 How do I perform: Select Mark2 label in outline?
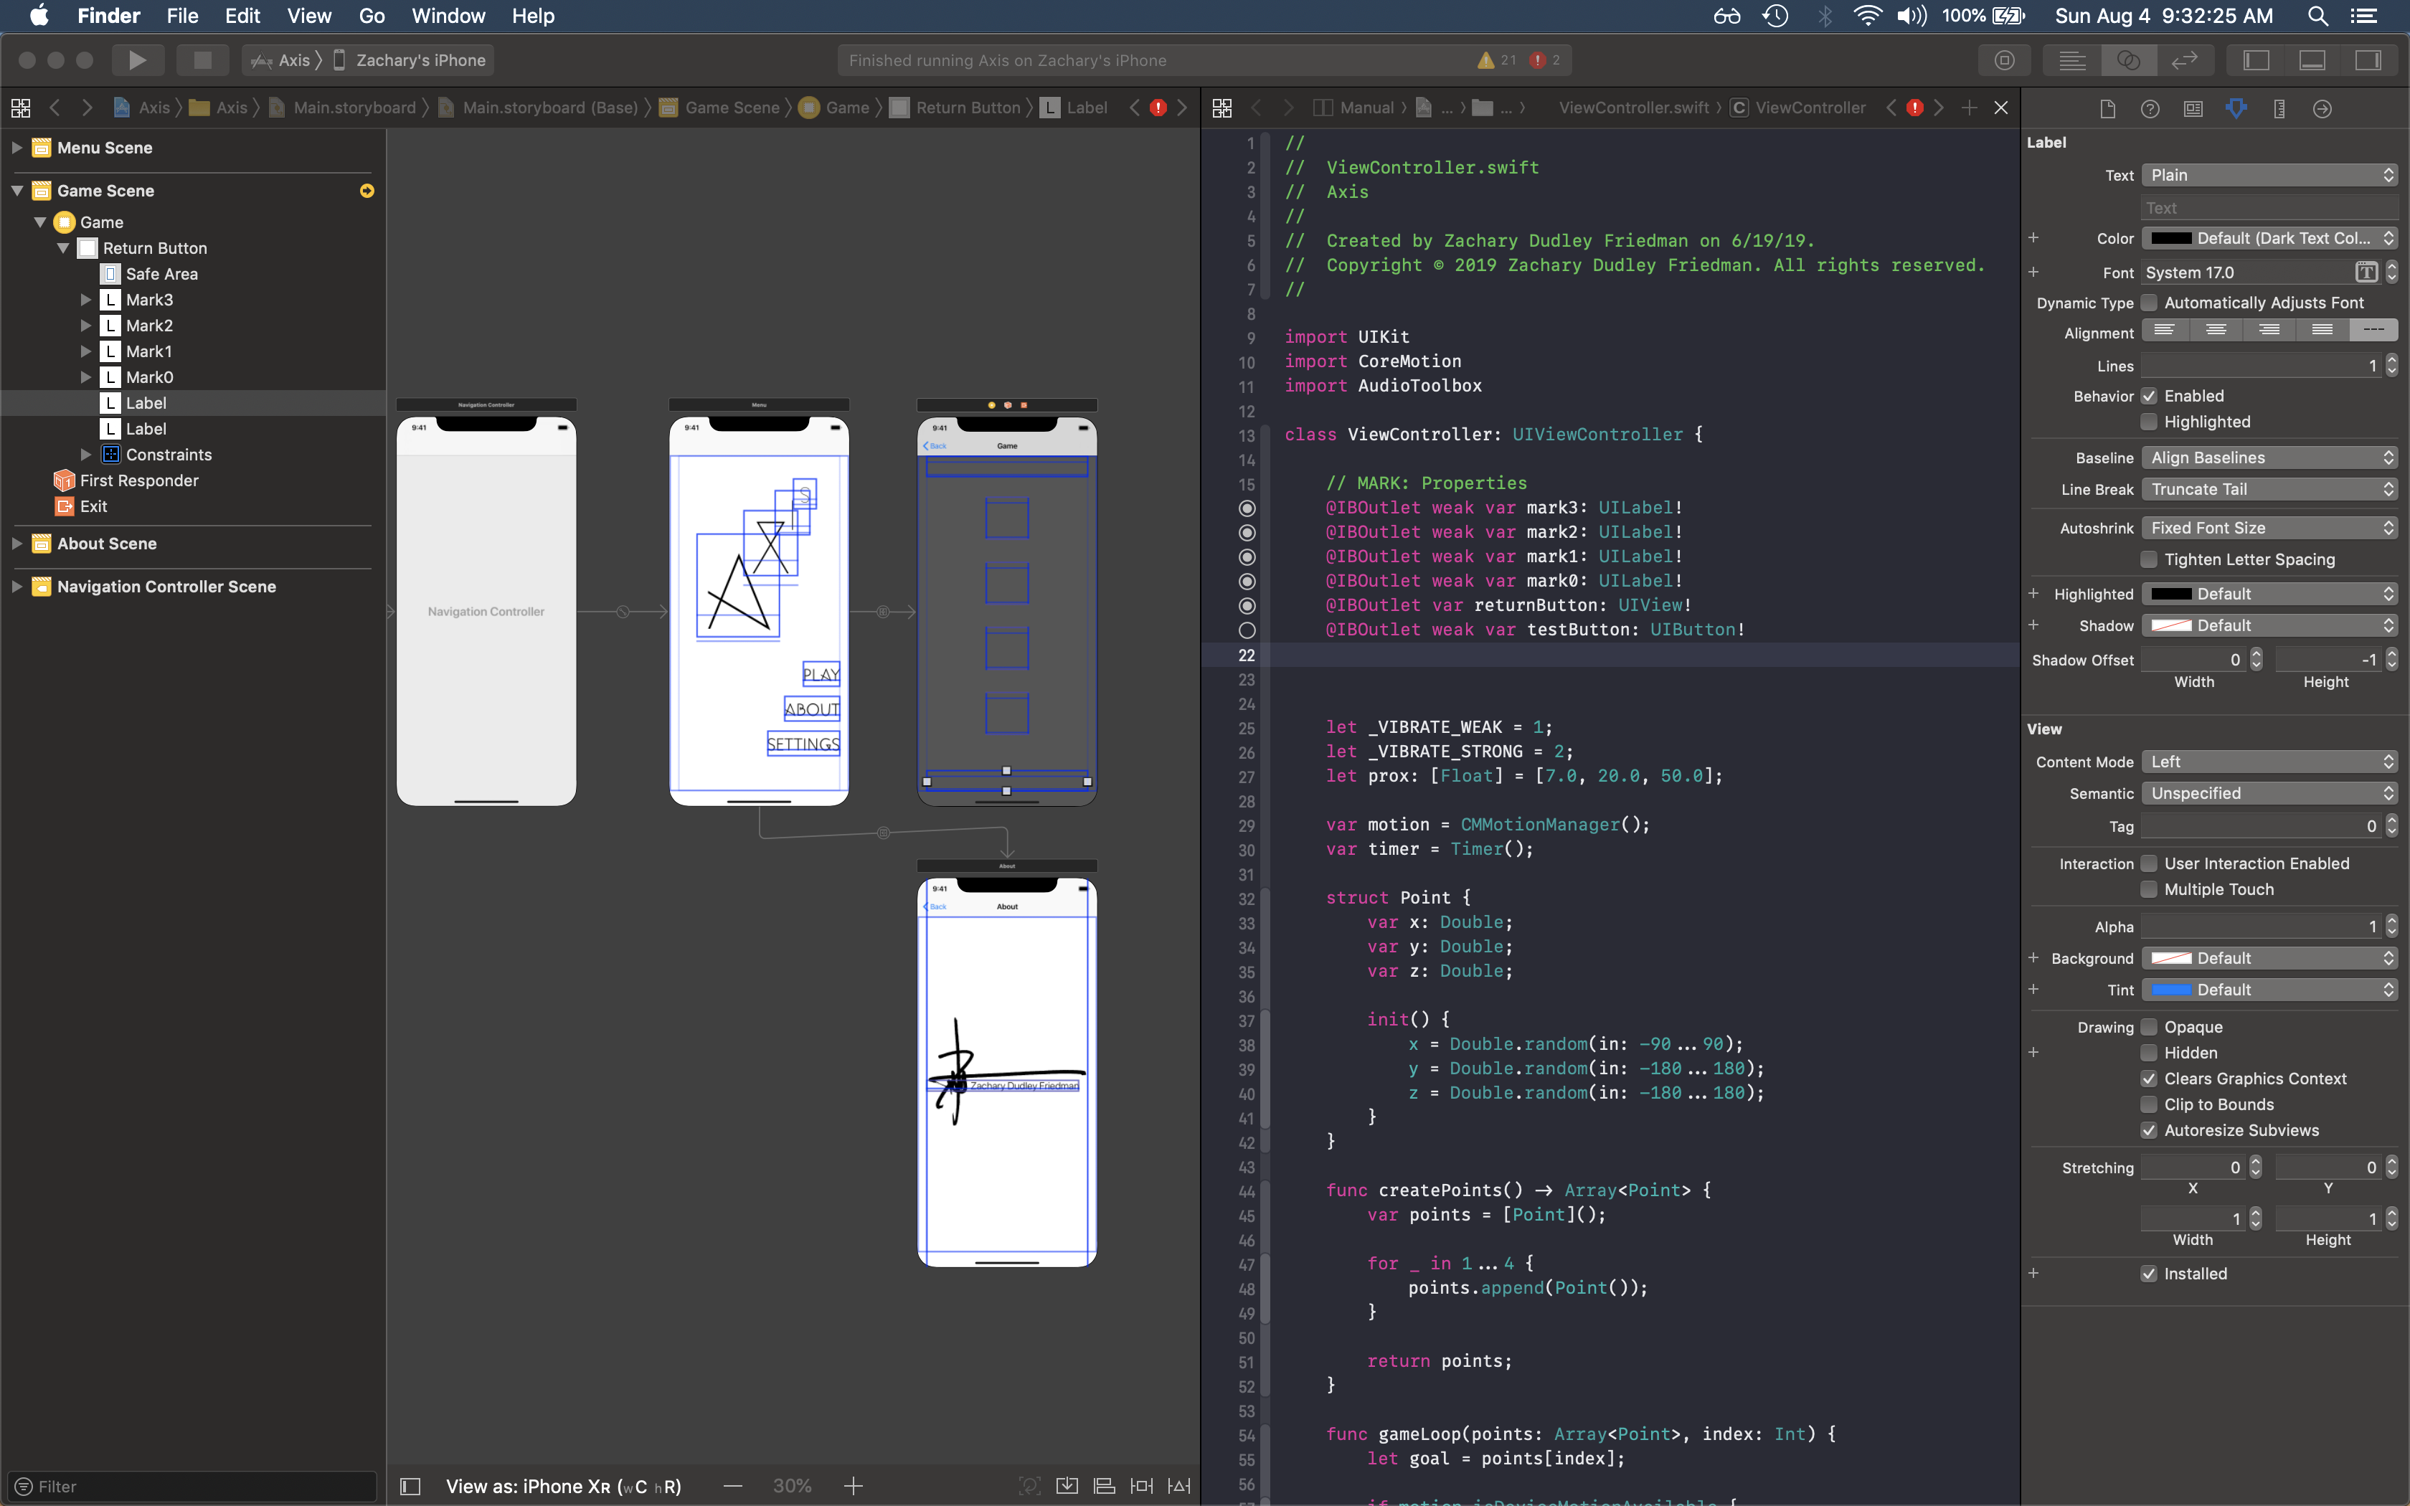(x=149, y=326)
